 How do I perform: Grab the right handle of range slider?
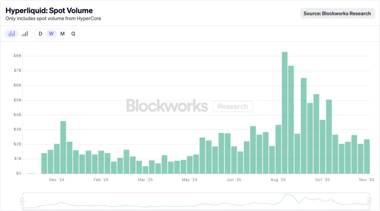point(370,201)
